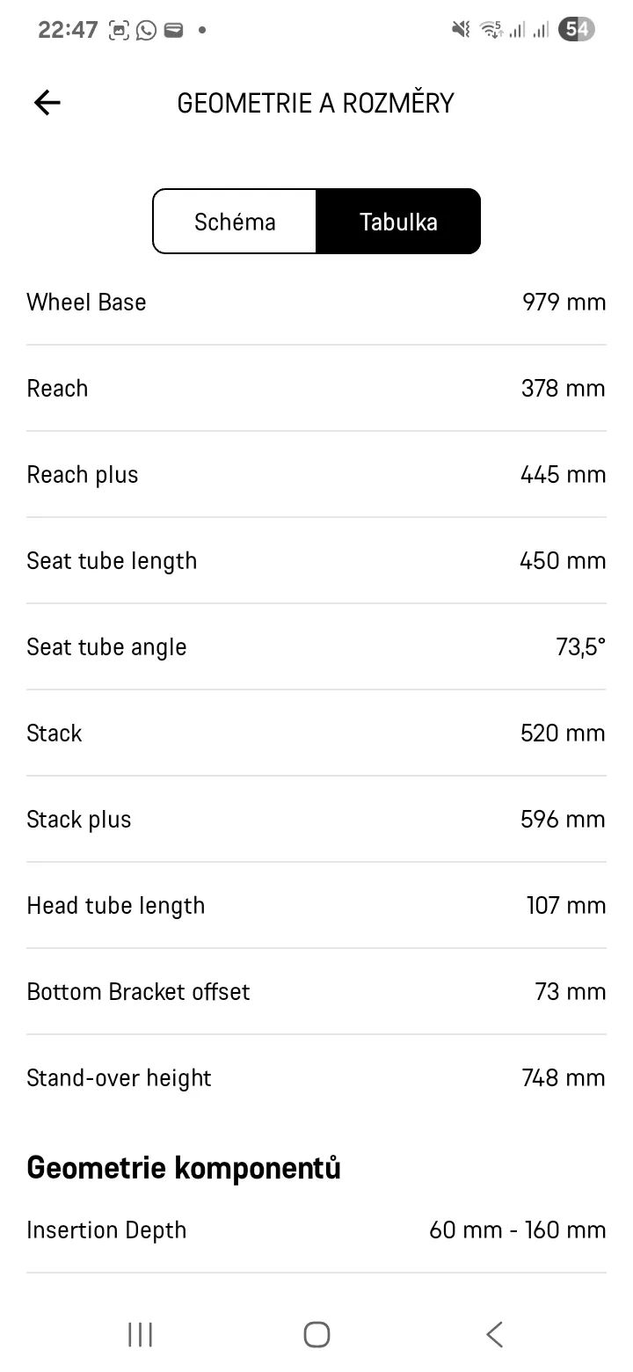
Task: Select the Head tube length row
Action: tap(316, 905)
